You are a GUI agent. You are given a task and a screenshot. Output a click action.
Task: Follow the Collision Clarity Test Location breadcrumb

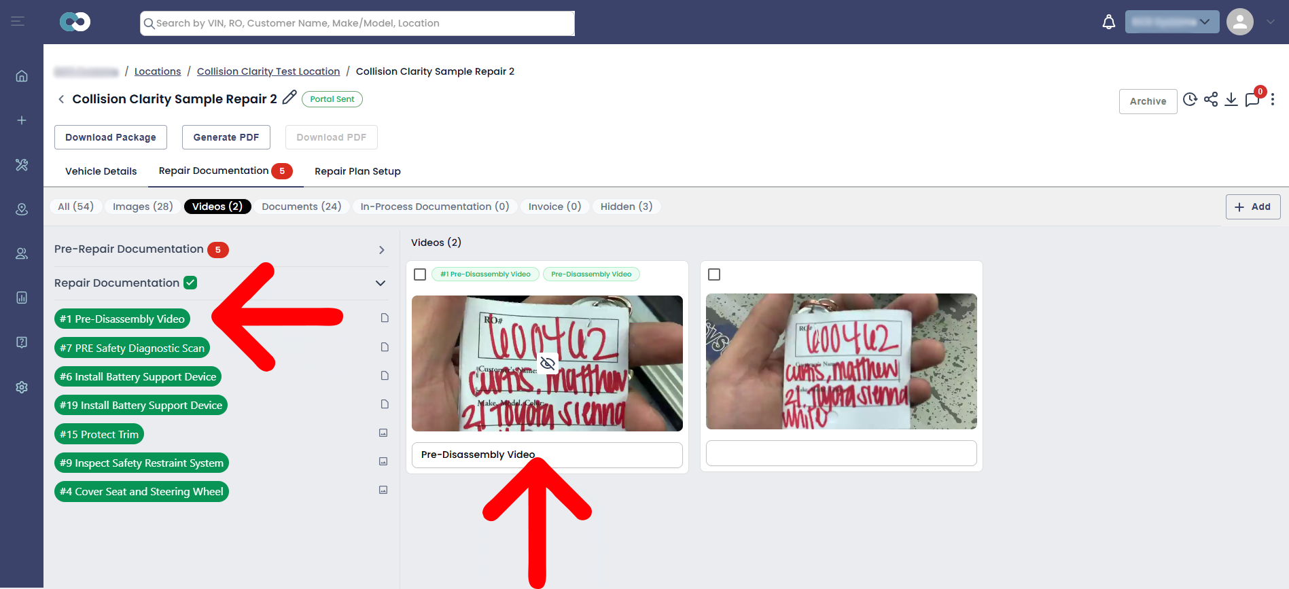pyautogui.click(x=268, y=71)
